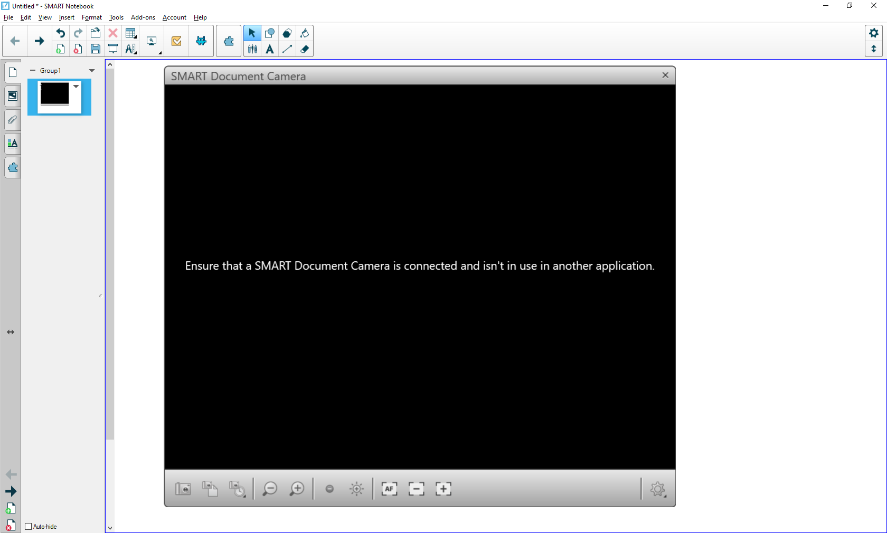Open document camera settings gear menu
This screenshot has height=533, width=887.
657,489
